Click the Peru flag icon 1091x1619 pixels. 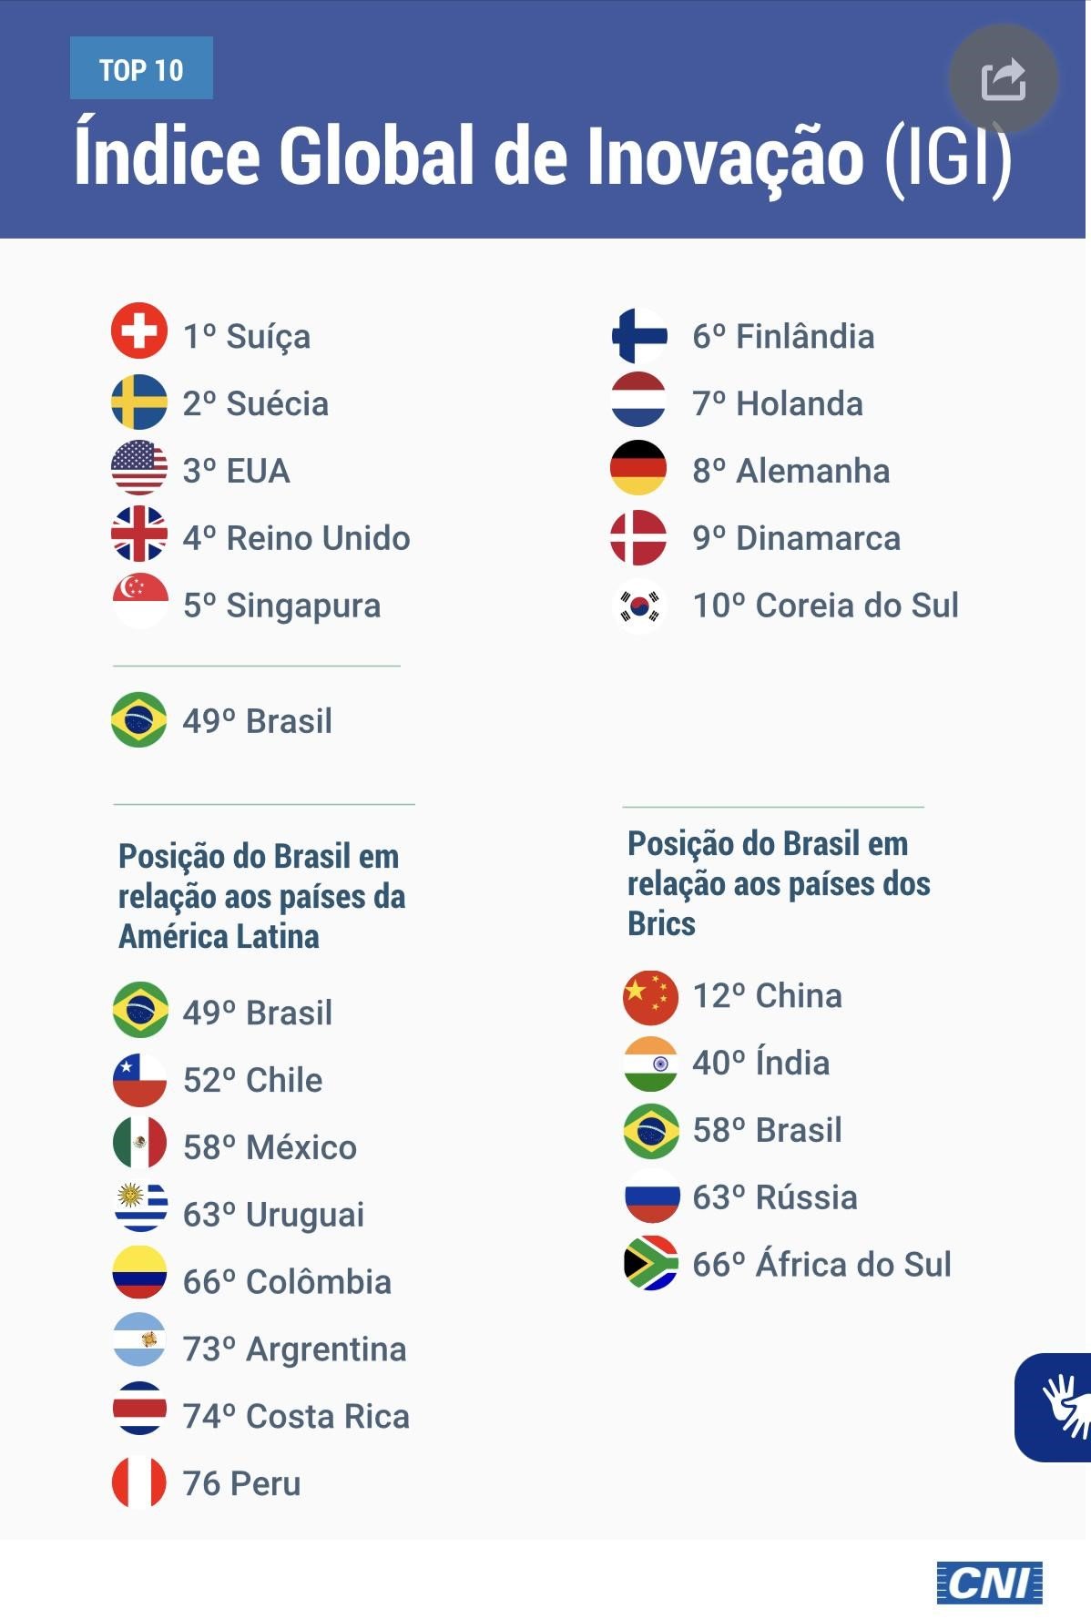pos(139,1482)
